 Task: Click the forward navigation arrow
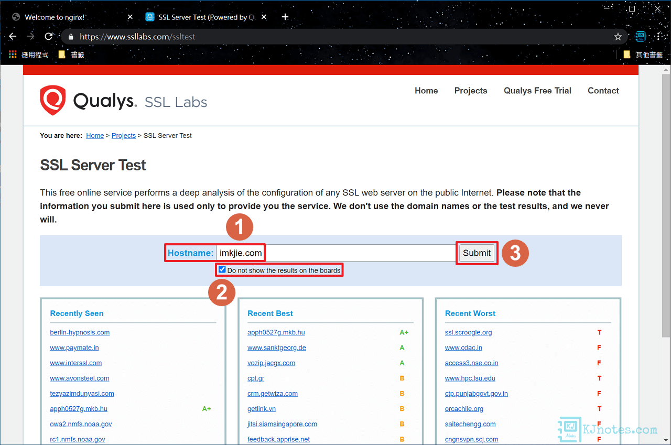tap(30, 37)
